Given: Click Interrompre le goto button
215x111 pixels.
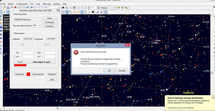Looking at the screenshot, I should pyautogui.click(x=42, y=62).
